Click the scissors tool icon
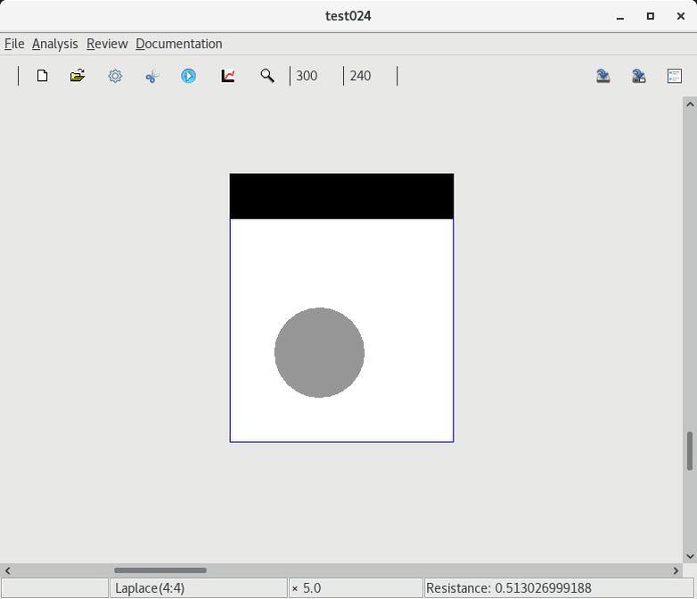Viewport: 697px width, 599px height. 152,77
